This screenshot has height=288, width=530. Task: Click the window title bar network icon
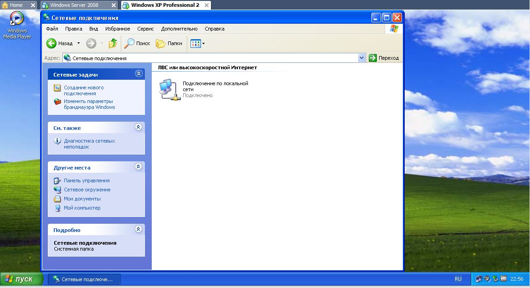pos(46,18)
